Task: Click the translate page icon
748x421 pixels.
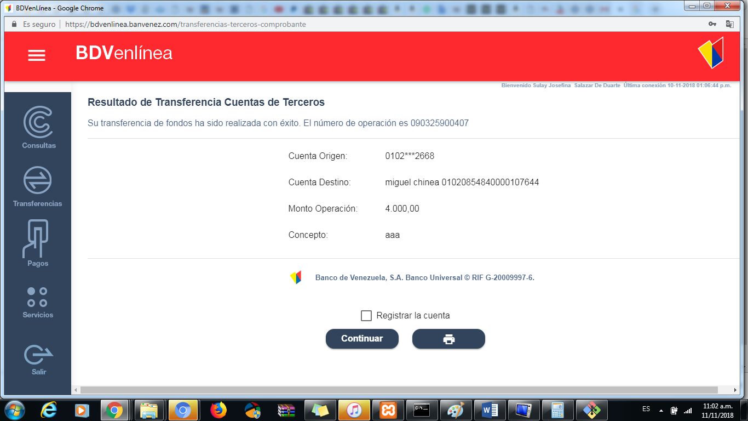Action: click(x=730, y=24)
